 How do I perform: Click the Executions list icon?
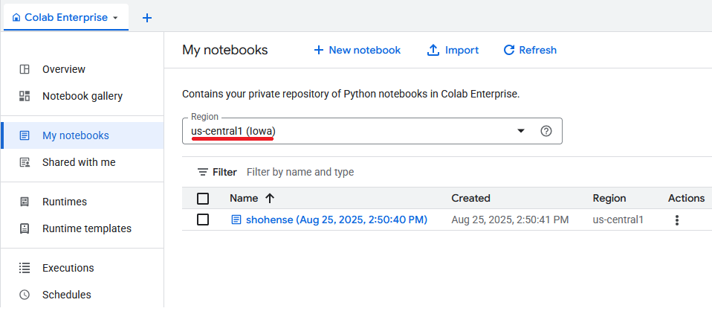coord(25,268)
